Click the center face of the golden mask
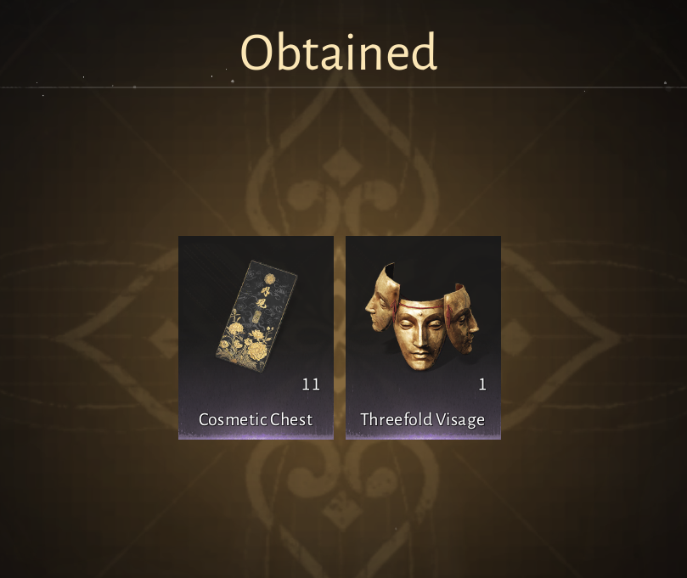This screenshot has width=687, height=578. tap(420, 334)
